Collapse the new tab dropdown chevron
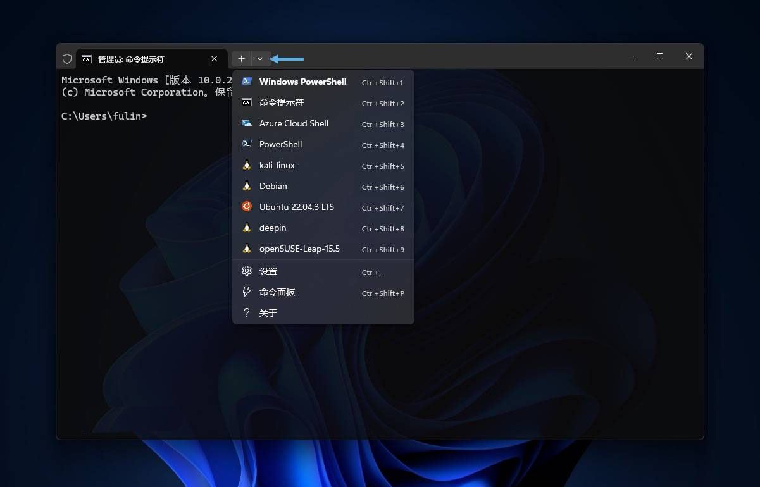The image size is (760, 487). tap(260, 59)
